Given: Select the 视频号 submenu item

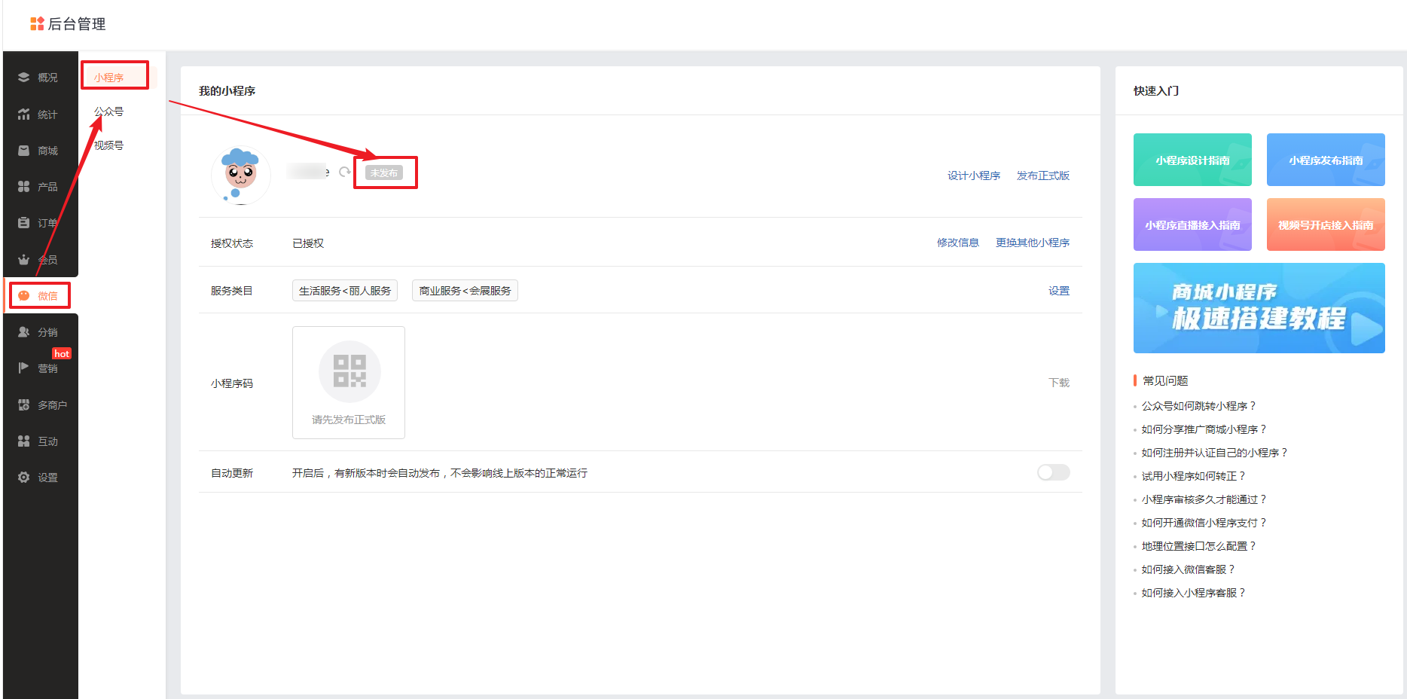Looking at the screenshot, I should click(109, 145).
